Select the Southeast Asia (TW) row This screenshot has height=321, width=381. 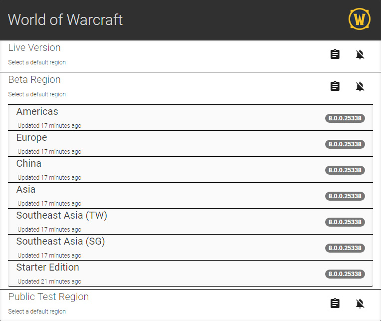pyautogui.click(x=150, y=222)
